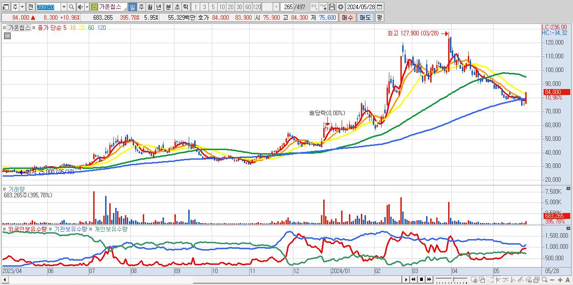Click the pencil drawing tool icon
Viewport: 573px width, 285px height.
pyautogui.click(x=521, y=279)
